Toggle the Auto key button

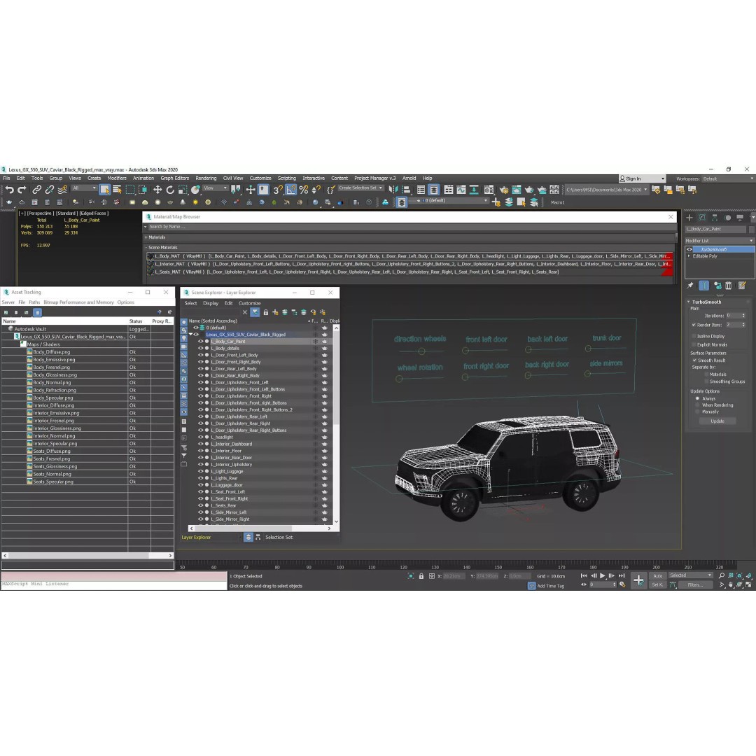point(657,575)
